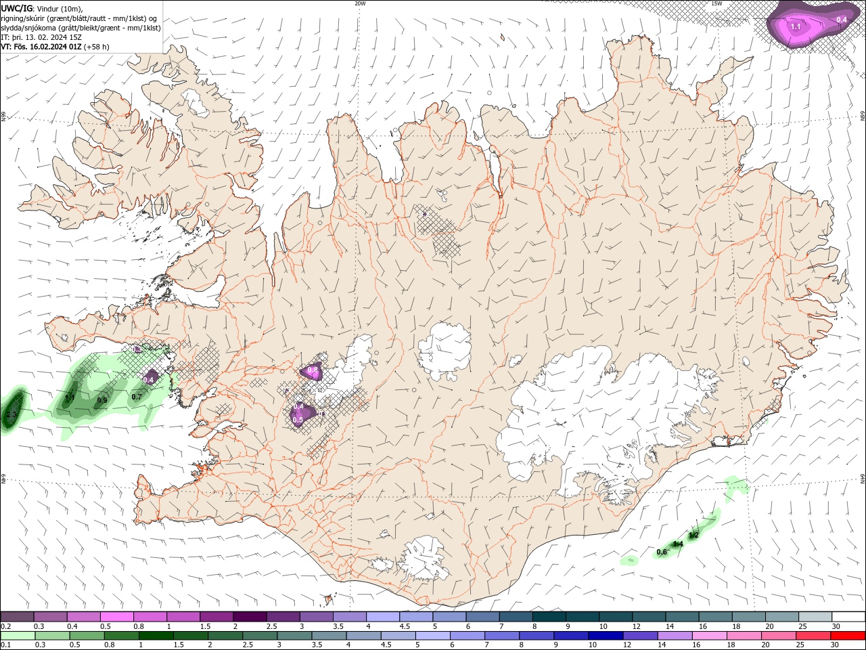The image size is (866, 650).
Task: Click the '0.2' label on the upper legend
Action: (6, 626)
